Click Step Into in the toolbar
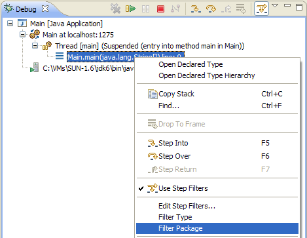This screenshot has width=307, height=238. [196, 9]
